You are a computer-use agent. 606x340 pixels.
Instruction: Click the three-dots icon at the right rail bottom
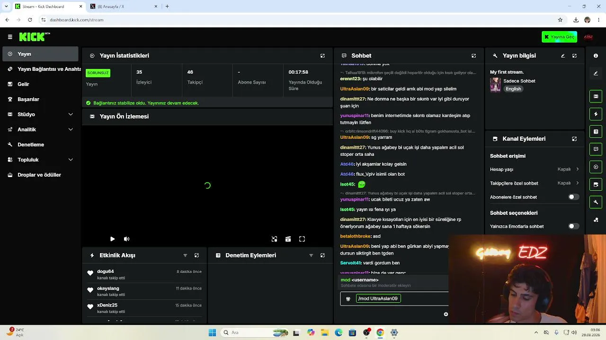pyautogui.click(x=596, y=220)
